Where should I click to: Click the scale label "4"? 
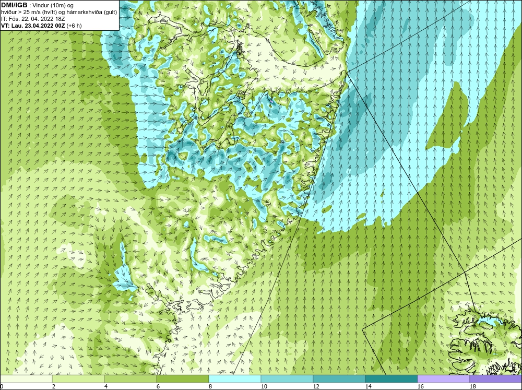pyautogui.click(x=106, y=386)
